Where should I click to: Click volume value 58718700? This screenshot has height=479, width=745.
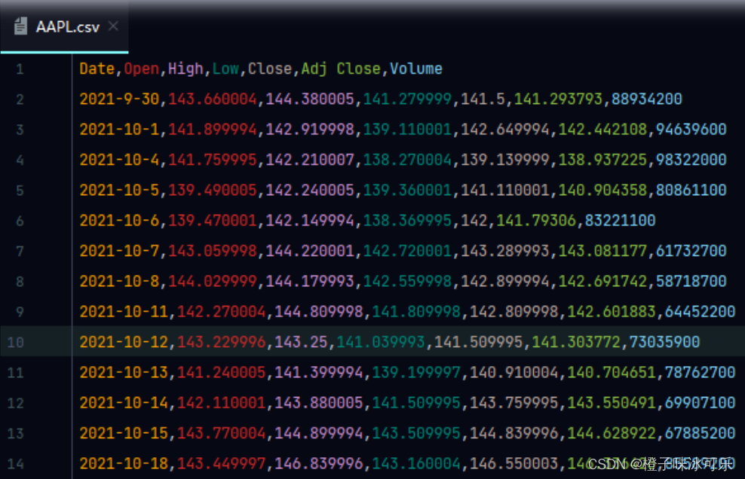pos(691,282)
